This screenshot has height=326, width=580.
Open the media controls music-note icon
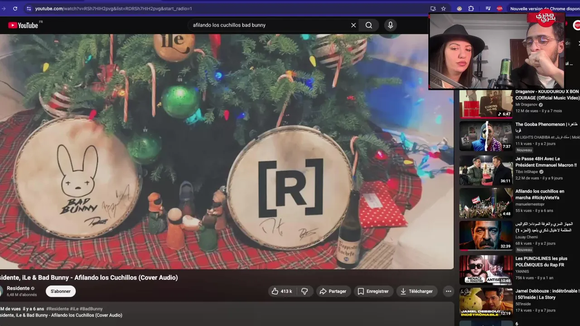(488, 9)
